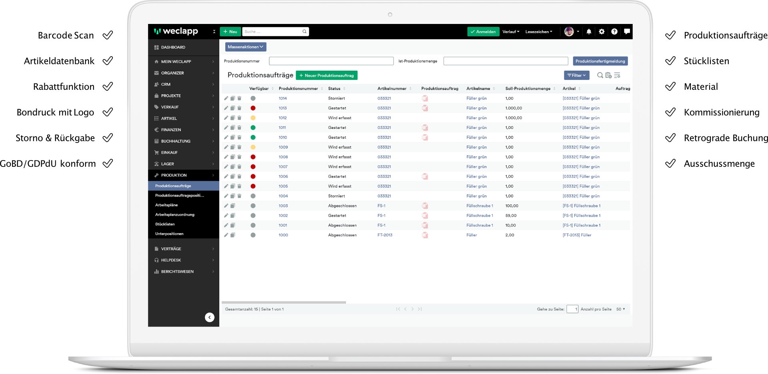The width and height of the screenshot is (768, 374).
Task: Open the help question mark icon
Action: pos(614,32)
